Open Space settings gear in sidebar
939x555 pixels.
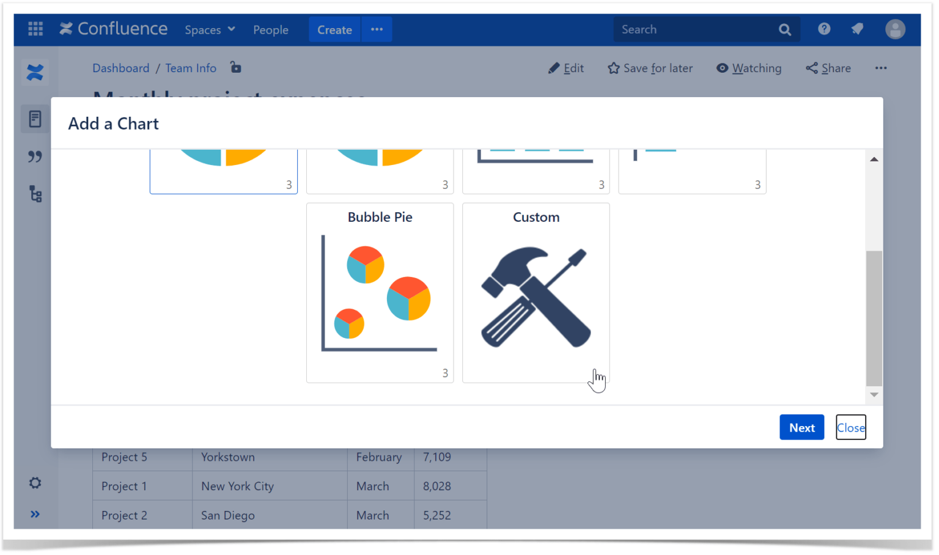tap(35, 483)
